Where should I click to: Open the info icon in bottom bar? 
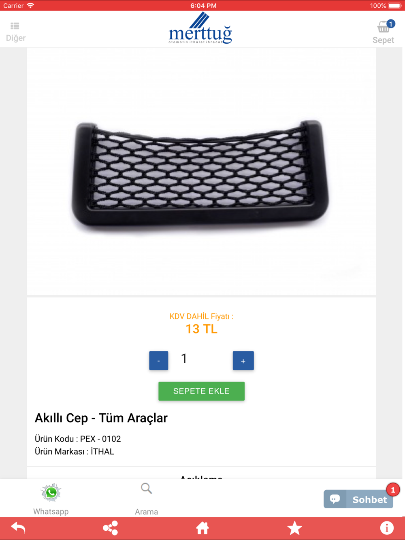coord(387,528)
